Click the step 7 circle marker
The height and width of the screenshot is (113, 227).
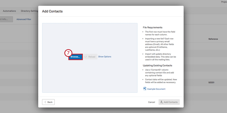(x=68, y=53)
